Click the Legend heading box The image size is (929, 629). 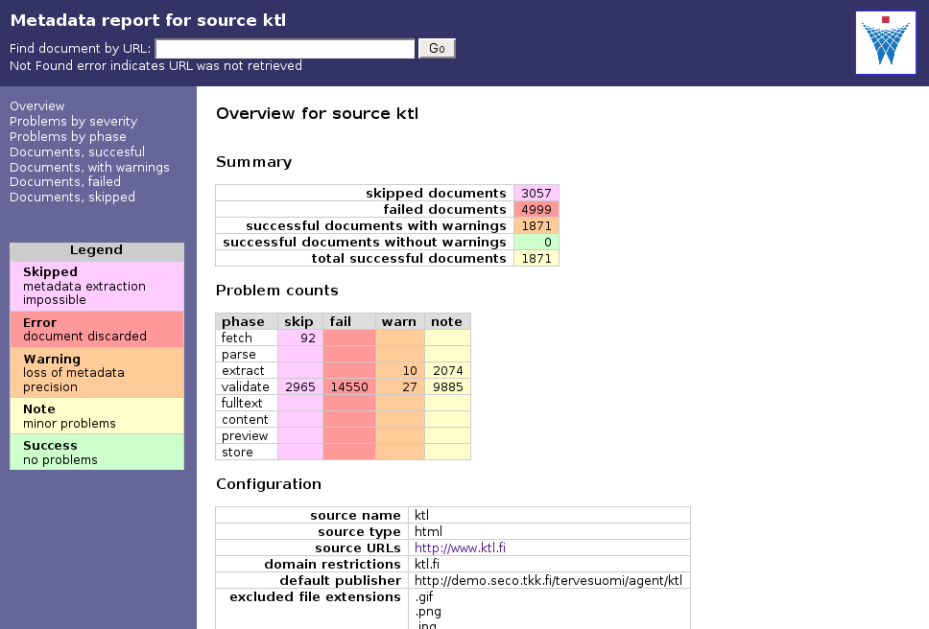pos(97,251)
